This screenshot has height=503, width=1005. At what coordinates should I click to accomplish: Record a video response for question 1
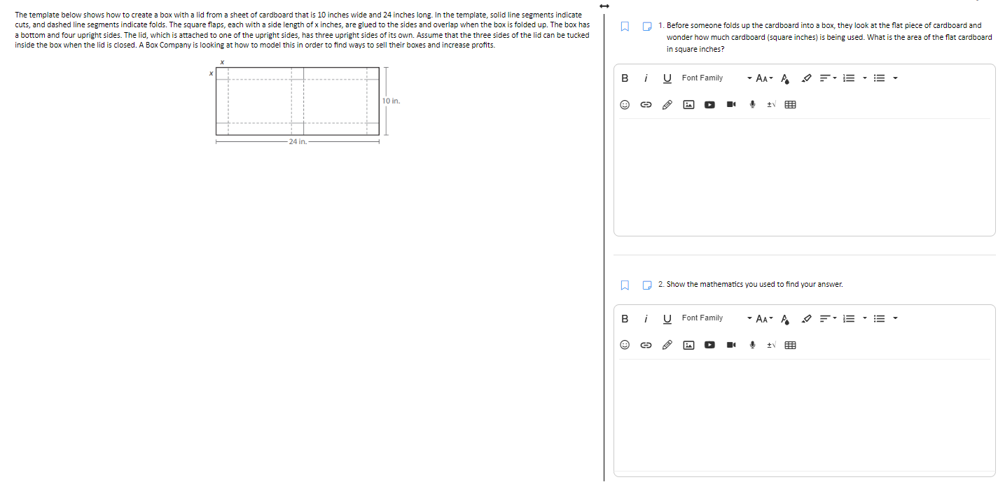coord(730,104)
